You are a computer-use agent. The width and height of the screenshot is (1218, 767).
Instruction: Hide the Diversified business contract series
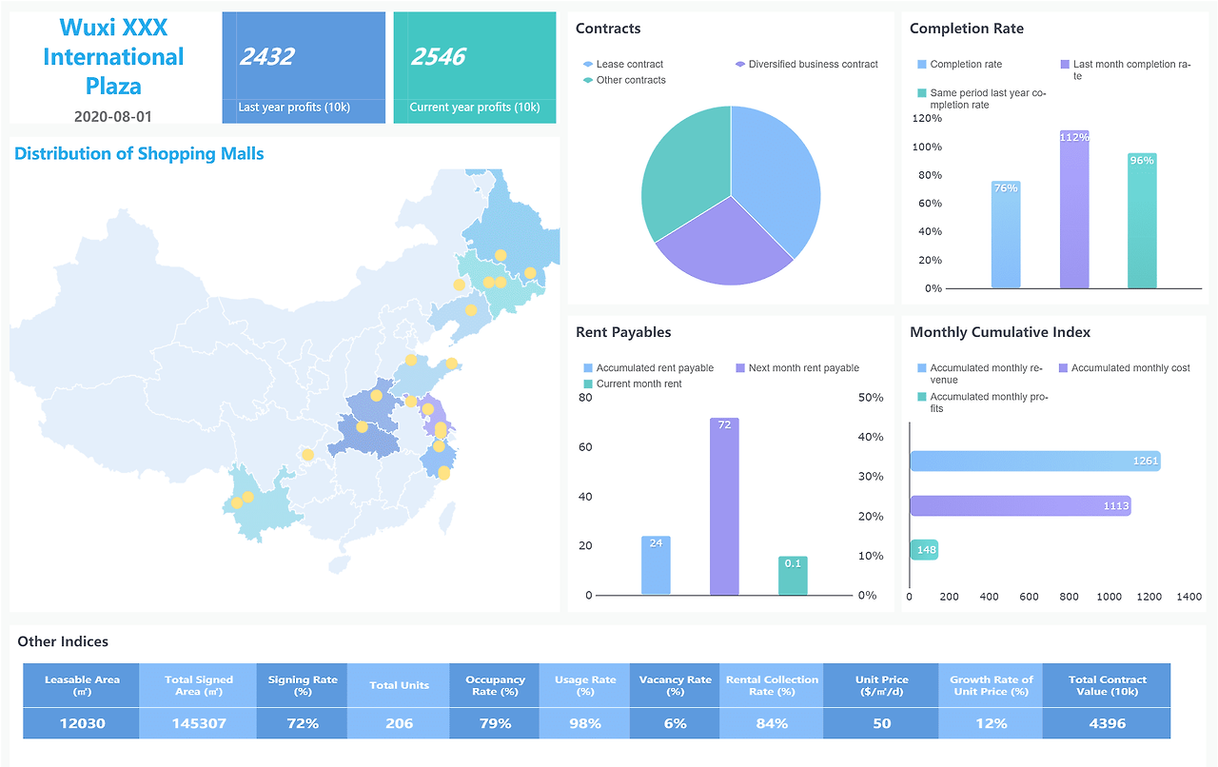click(x=739, y=64)
